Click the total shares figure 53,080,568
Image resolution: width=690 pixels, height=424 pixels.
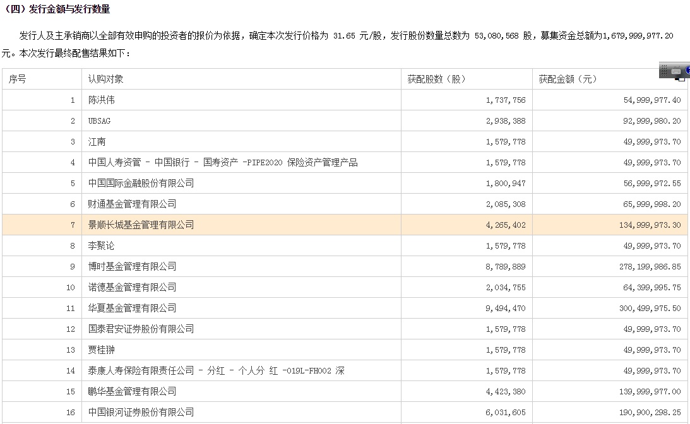[496, 35]
